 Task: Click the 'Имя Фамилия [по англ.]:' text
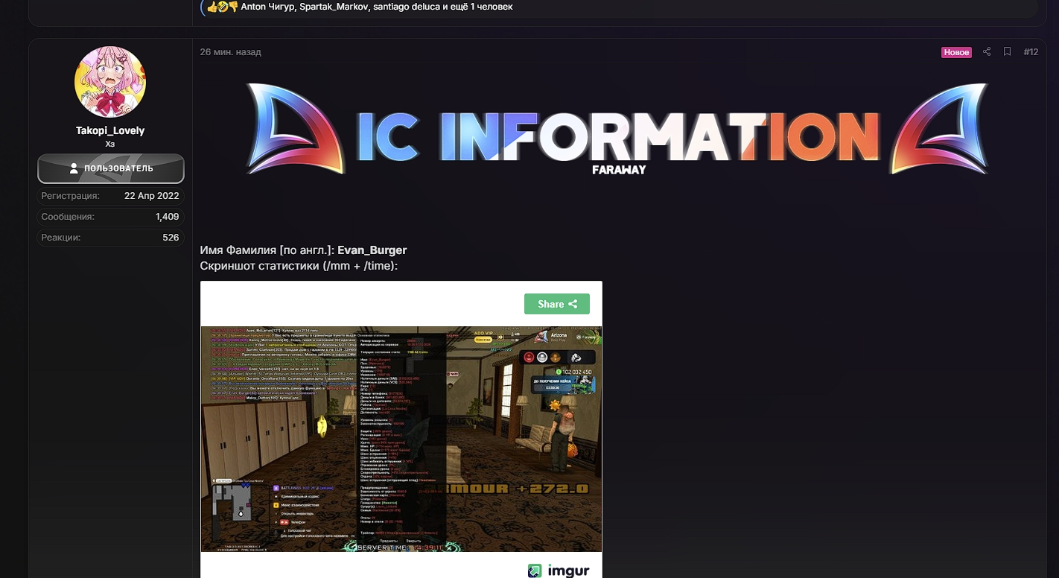pos(267,250)
